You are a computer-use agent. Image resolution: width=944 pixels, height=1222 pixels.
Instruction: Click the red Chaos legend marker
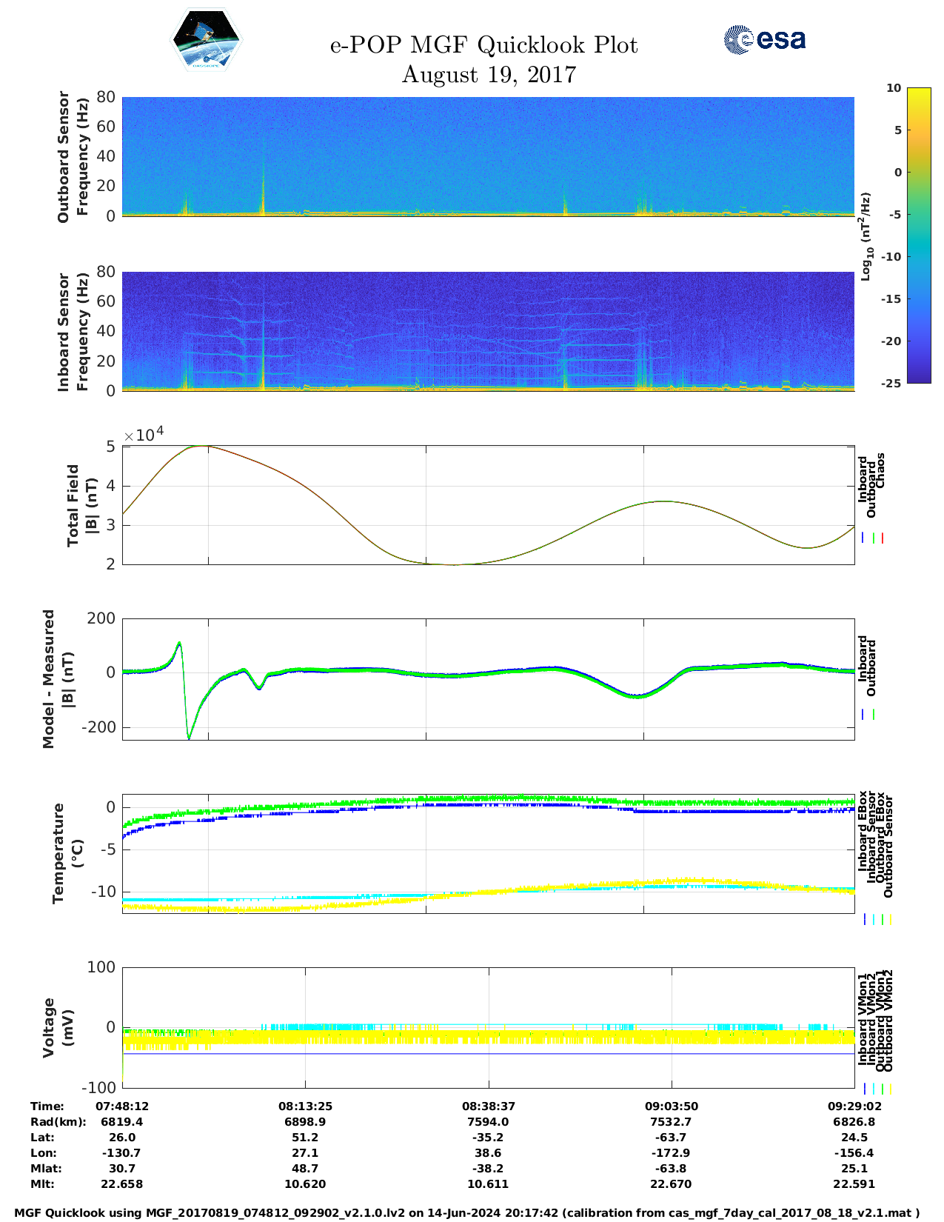(883, 538)
